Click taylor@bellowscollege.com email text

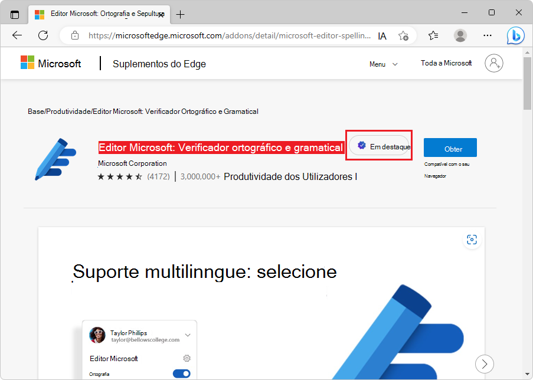tap(145, 340)
